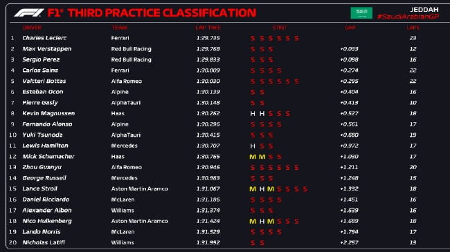Image resolution: width=450 pixels, height=252 pixels.
Task: Click the Aston Martin Aramco team for Stroll
Action: pos(139,188)
